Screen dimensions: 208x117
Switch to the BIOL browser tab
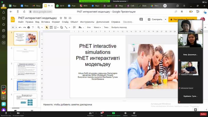click(84, 6)
